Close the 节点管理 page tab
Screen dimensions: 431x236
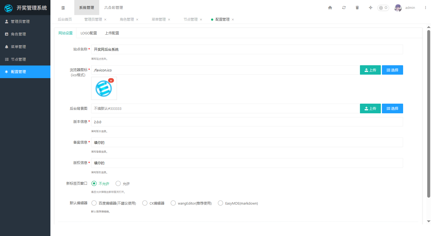tap(201, 20)
